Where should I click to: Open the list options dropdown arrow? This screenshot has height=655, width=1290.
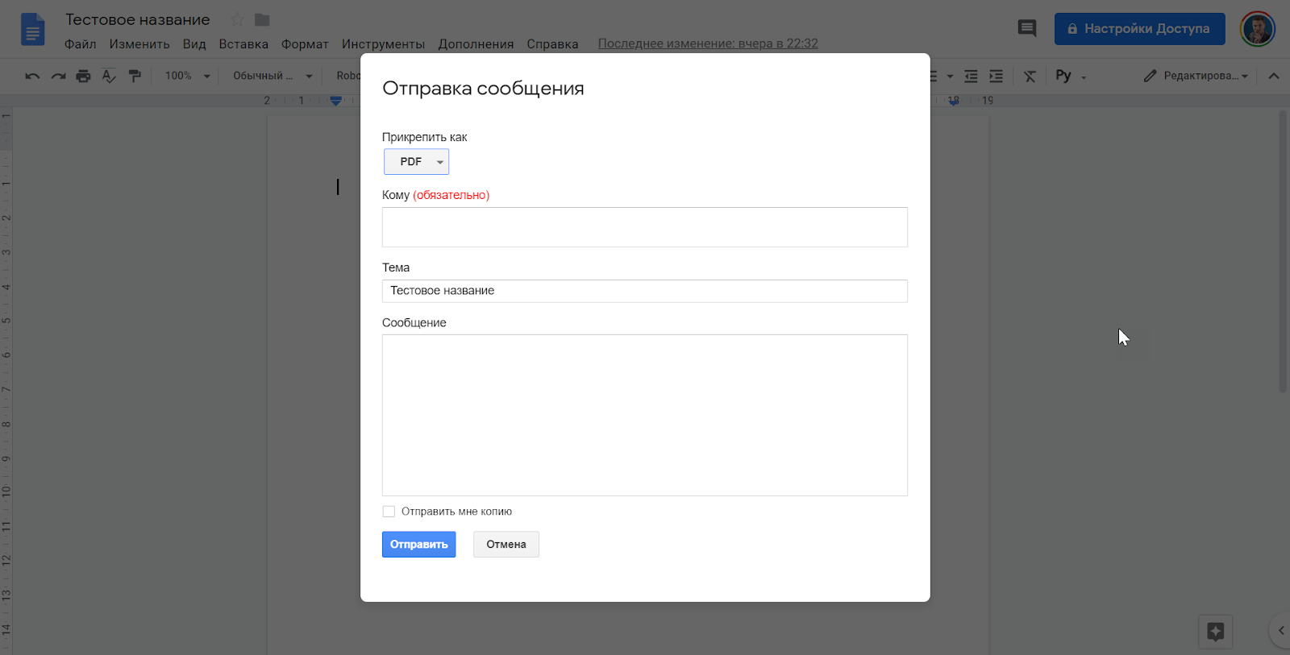pos(950,77)
